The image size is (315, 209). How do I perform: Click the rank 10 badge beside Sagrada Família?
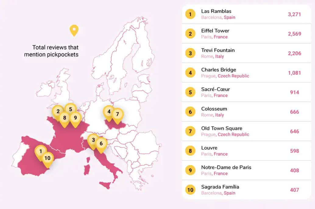190,190
